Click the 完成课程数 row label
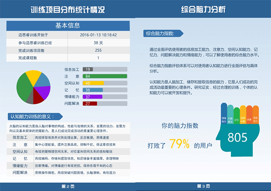The width and height of the screenshot is (271, 191). point(27,58)
